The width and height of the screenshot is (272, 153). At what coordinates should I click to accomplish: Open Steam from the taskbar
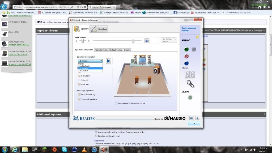tap(35, 150)
